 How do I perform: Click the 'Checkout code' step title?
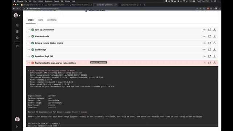click(42, 36)
